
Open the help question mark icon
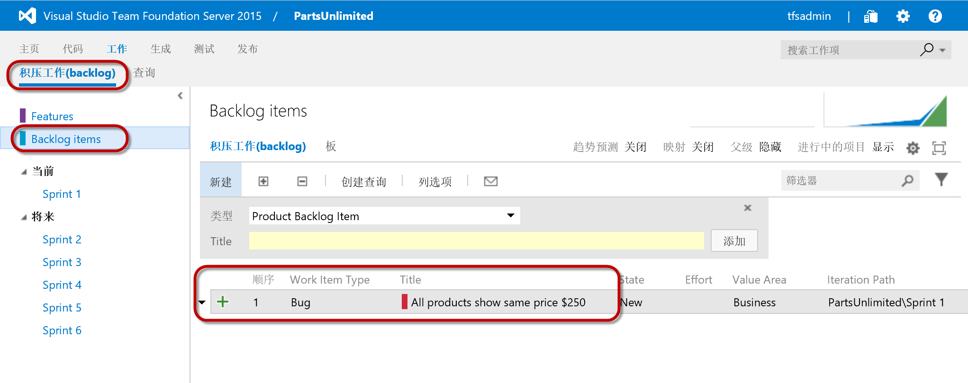click(x=935, y=16)
